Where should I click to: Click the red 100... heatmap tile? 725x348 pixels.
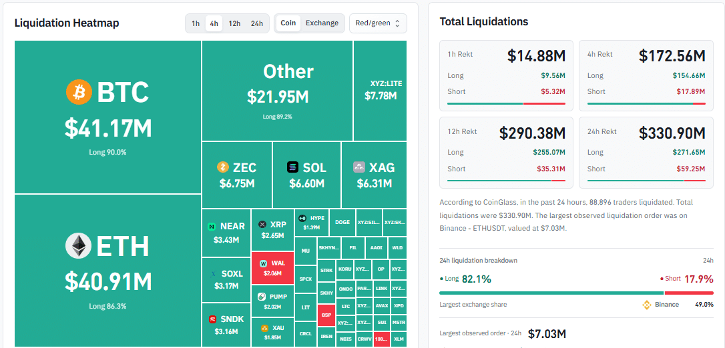(381, 339)
